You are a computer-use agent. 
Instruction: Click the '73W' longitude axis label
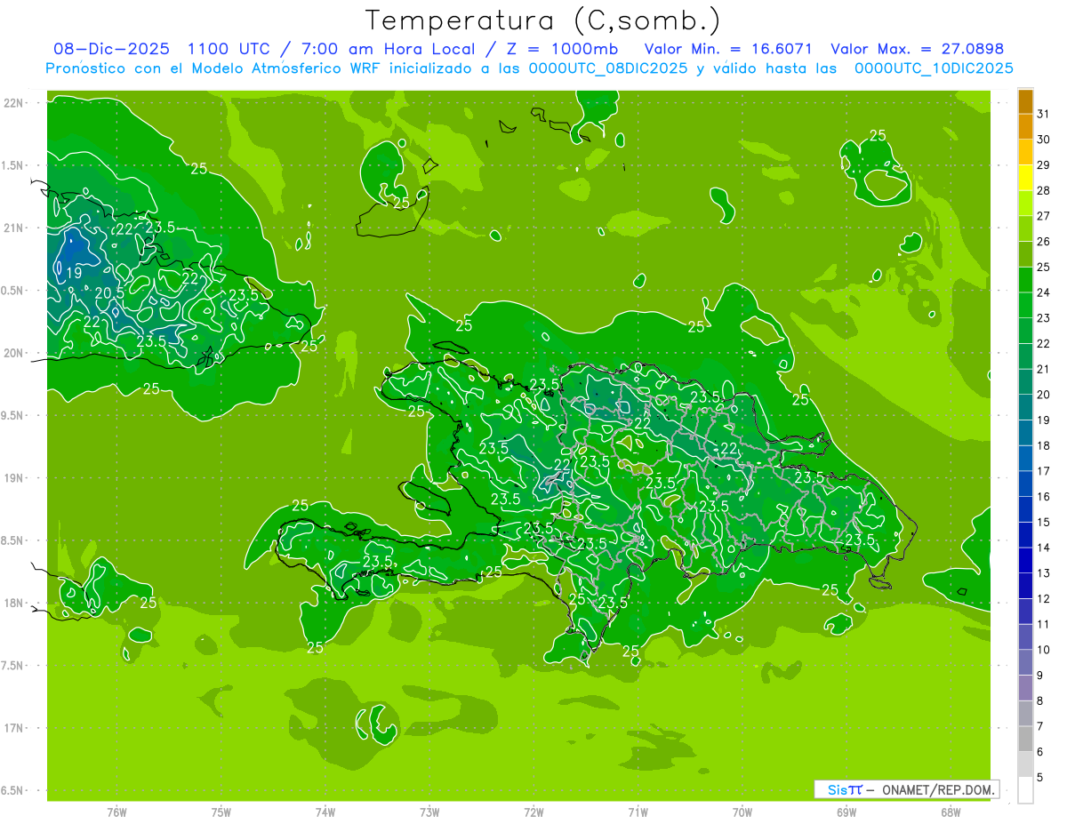pyautogui.click(x=429, y=812)
